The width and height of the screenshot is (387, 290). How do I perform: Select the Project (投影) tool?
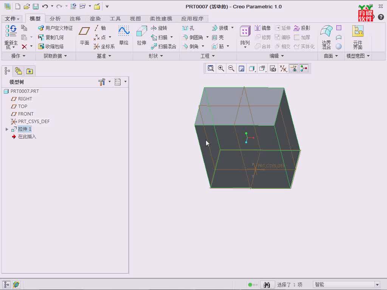pyautogui.click(x=302, y=28)
